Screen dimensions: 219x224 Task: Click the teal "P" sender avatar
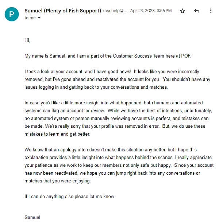(x=12, y=14)
